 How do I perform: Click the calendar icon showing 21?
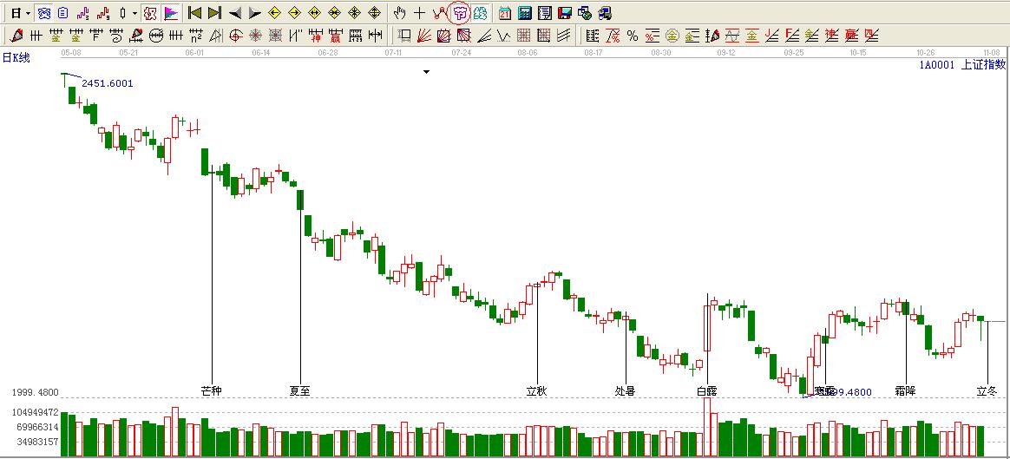[x=505, y=13]
